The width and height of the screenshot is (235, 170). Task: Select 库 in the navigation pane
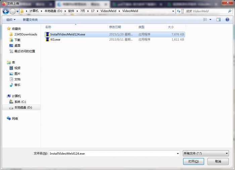pyautogui.click(x=13, y=62)
